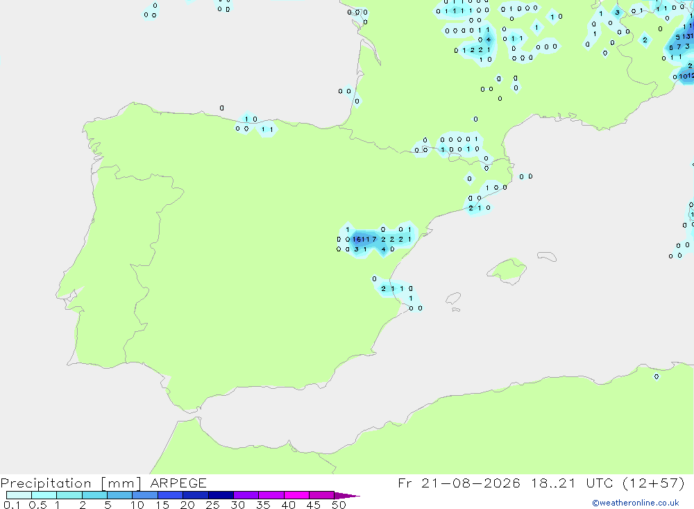Click the 18..21 UTC time range label
The image size is (694, 509).
[x=575, y=483]
